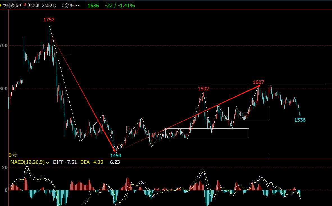Click the 1454 low price label

point(116,156)
